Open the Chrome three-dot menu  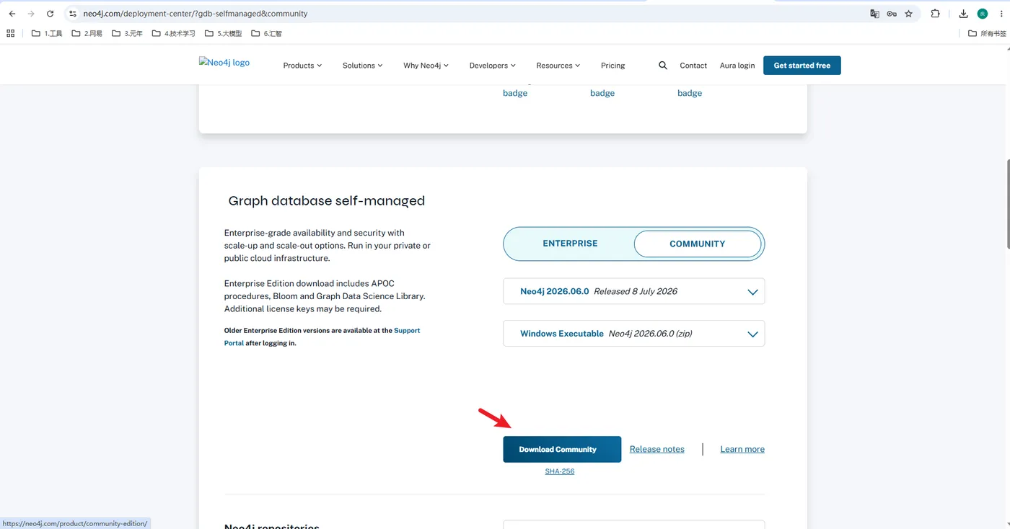1001,14
